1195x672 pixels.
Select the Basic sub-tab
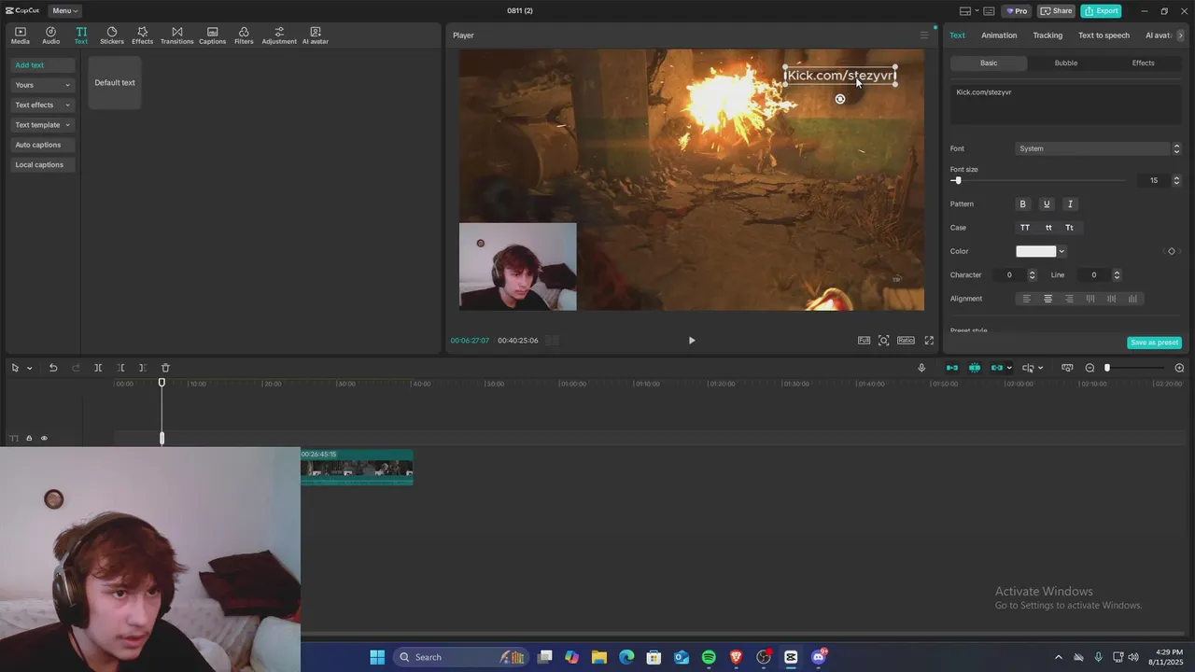click(989, 63)
